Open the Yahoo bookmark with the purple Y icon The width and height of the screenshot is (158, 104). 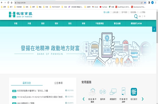76,7
